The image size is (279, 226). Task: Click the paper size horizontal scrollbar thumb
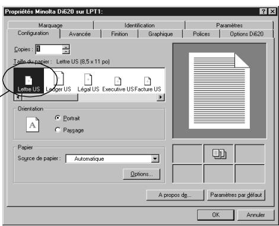50,97
